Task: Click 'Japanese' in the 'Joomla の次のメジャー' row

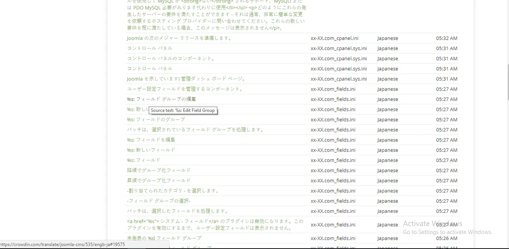Action: (x=388, y=38)
